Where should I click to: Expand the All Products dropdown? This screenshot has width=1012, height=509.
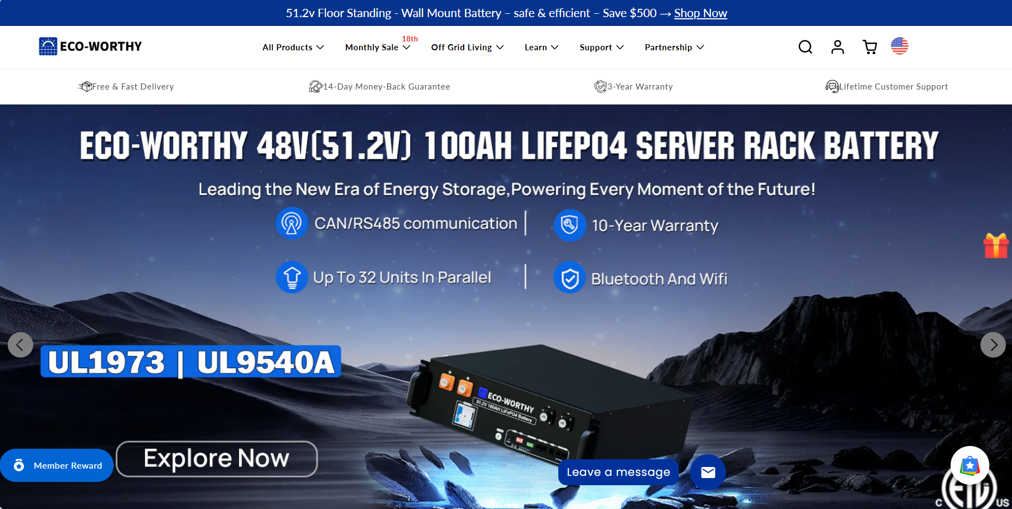coord(293,48)
